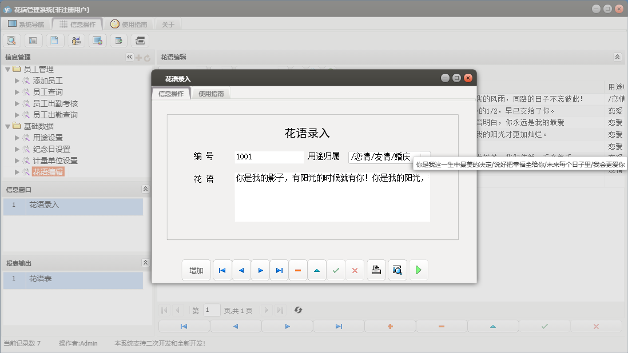Select the employee management toolbar icon
628x353 pixels.
pyautogui.click(x=76, y=40)
